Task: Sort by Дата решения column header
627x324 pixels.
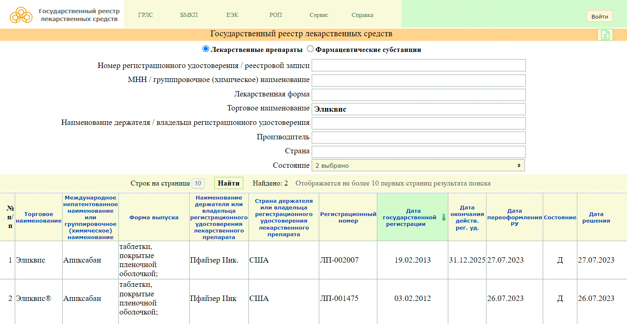Action: point(596,217)
